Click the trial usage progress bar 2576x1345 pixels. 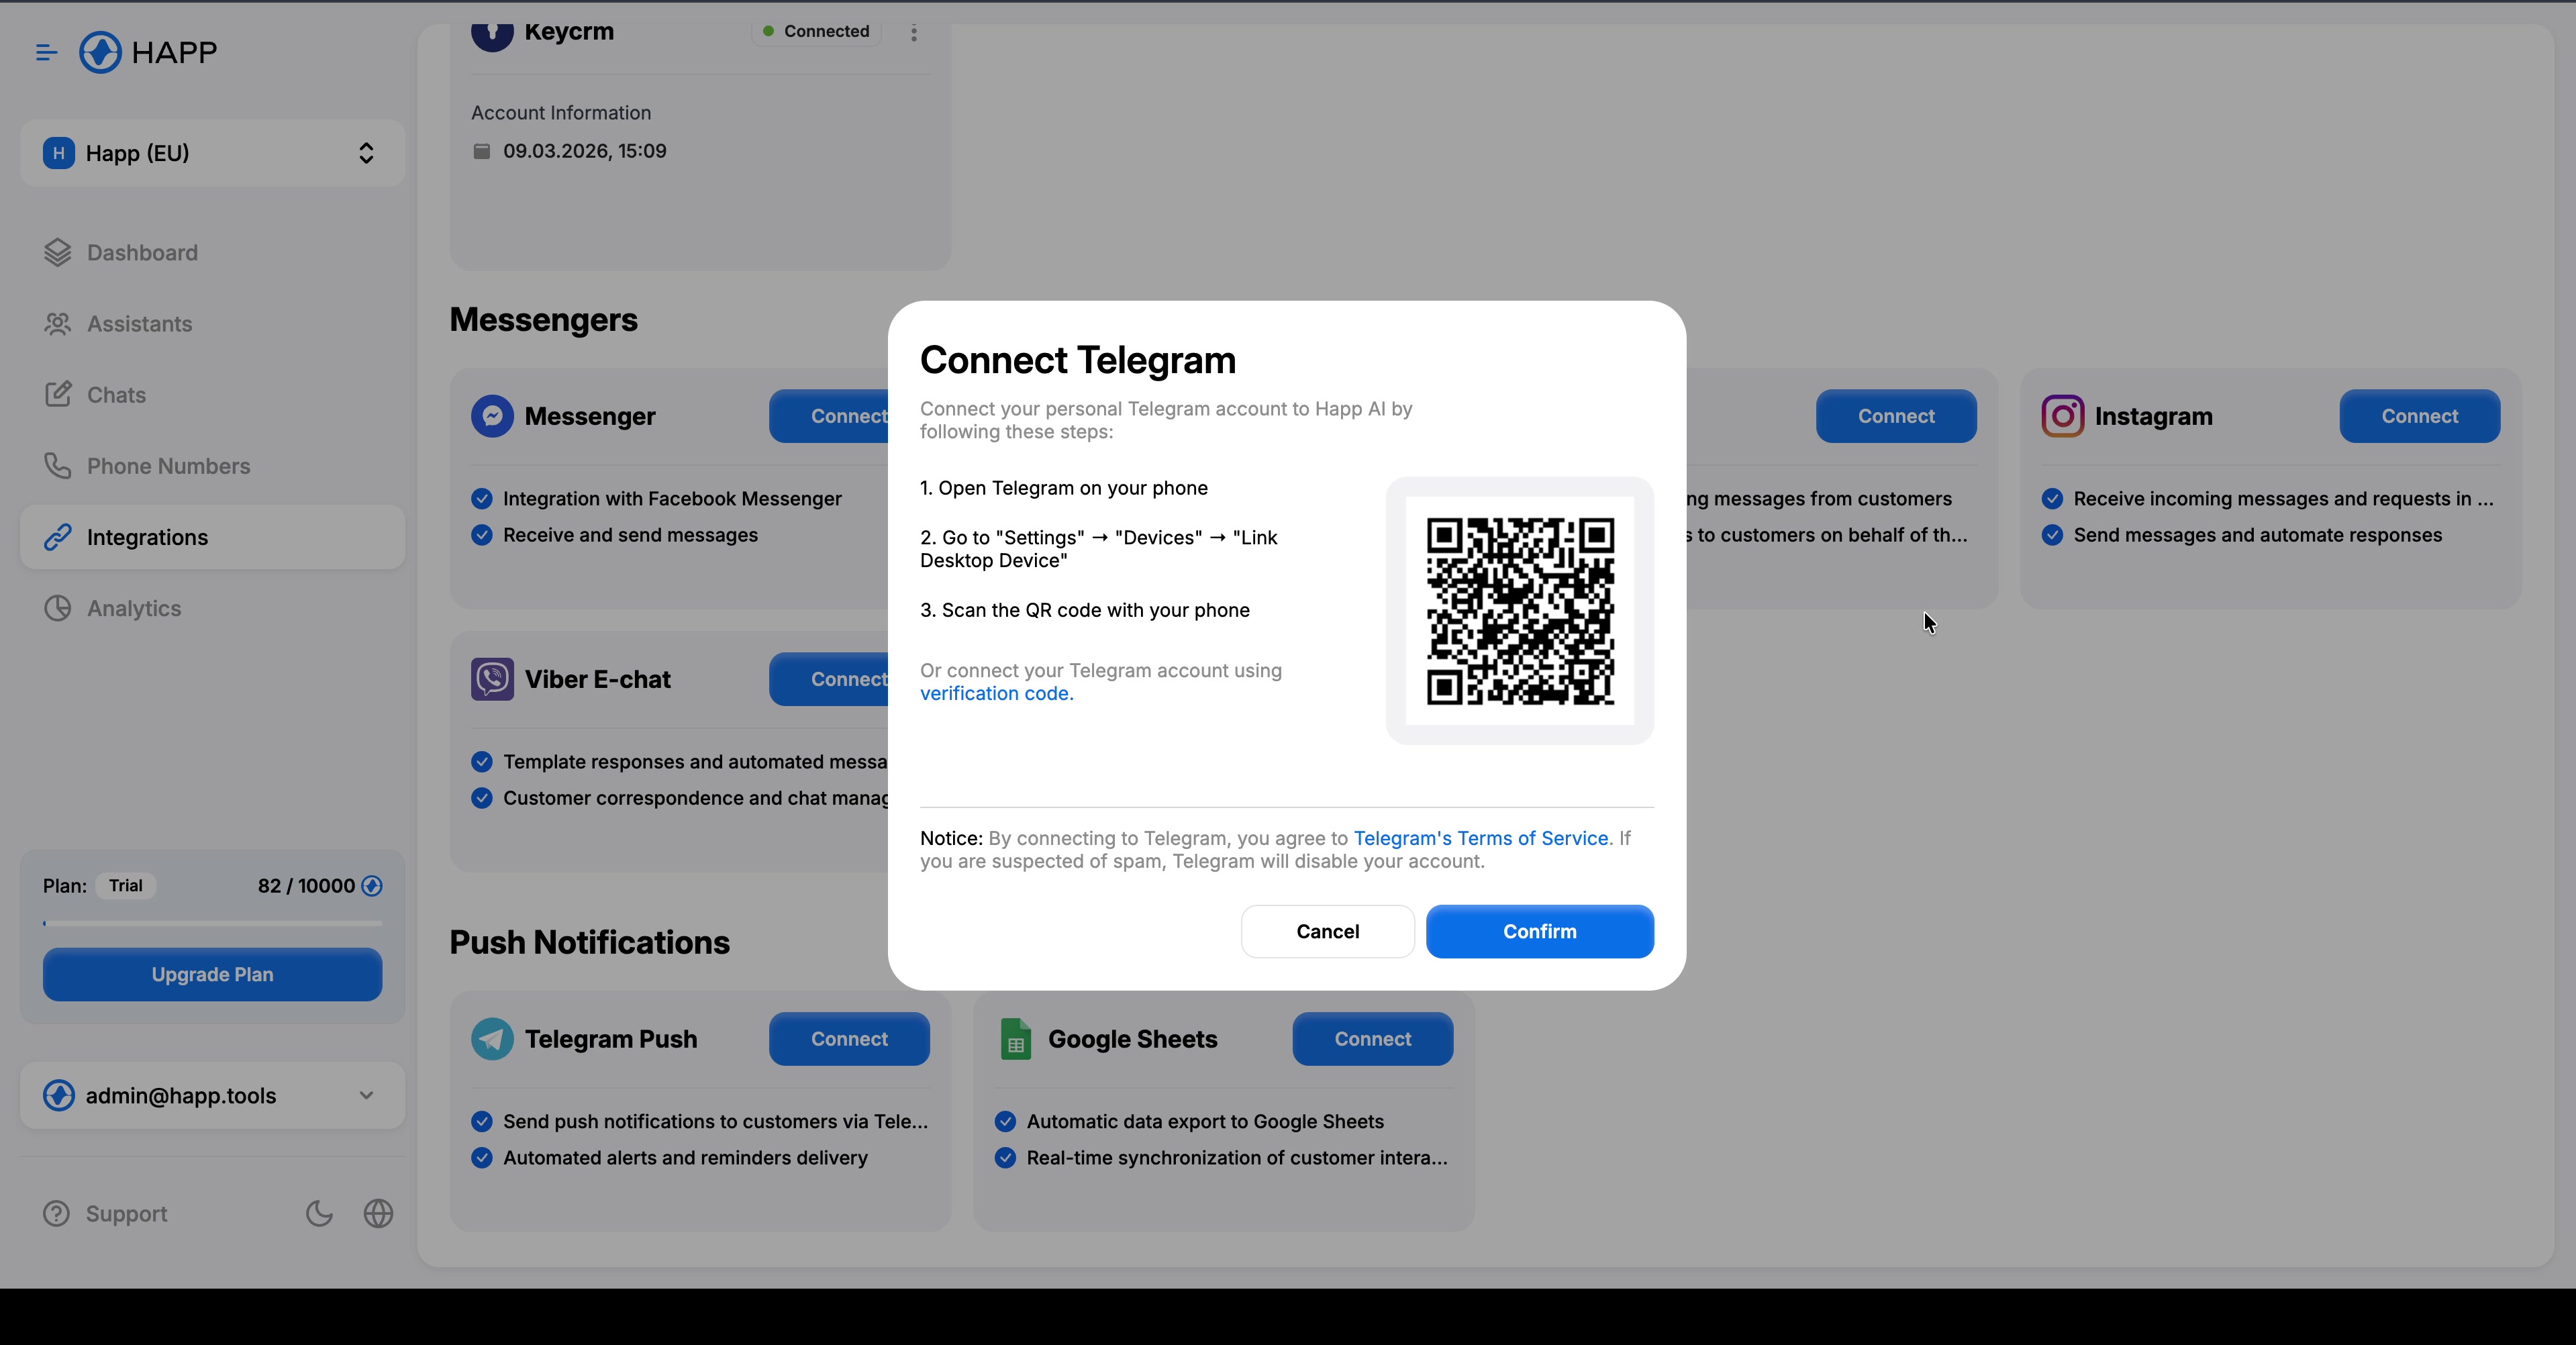(x=211, y=923)
